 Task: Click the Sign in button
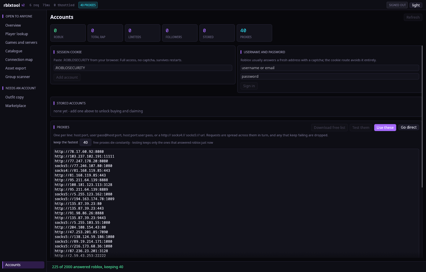[249, 86]
